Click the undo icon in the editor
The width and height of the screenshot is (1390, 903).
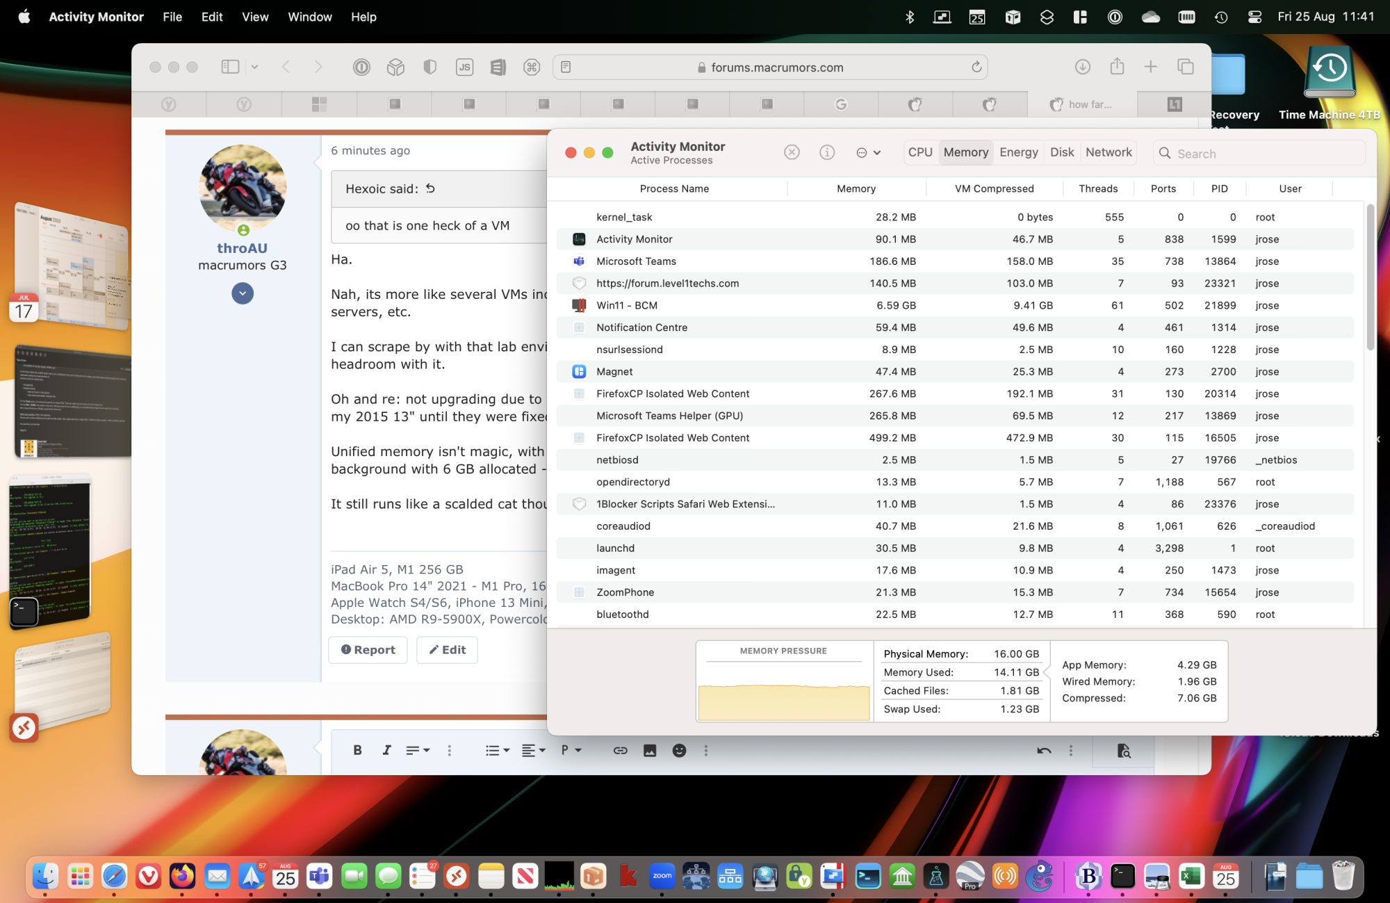coord(1043,750)
